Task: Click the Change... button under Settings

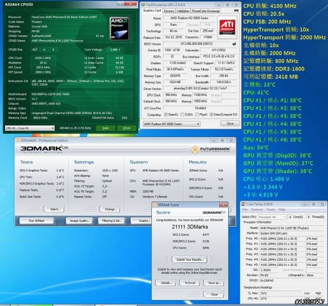Action: click(x=110, y=209)
